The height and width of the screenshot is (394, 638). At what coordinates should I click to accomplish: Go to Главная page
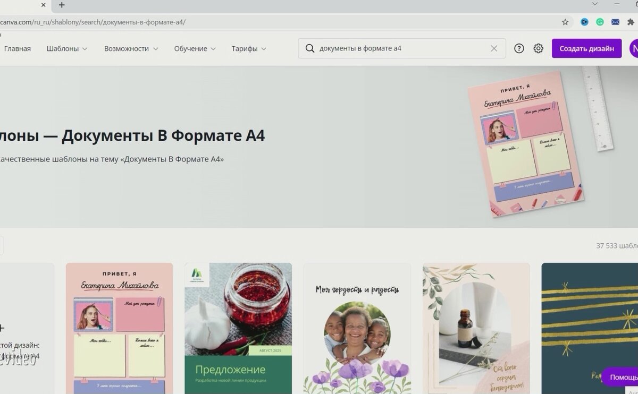pyautogui.click(x=18, y=48)
